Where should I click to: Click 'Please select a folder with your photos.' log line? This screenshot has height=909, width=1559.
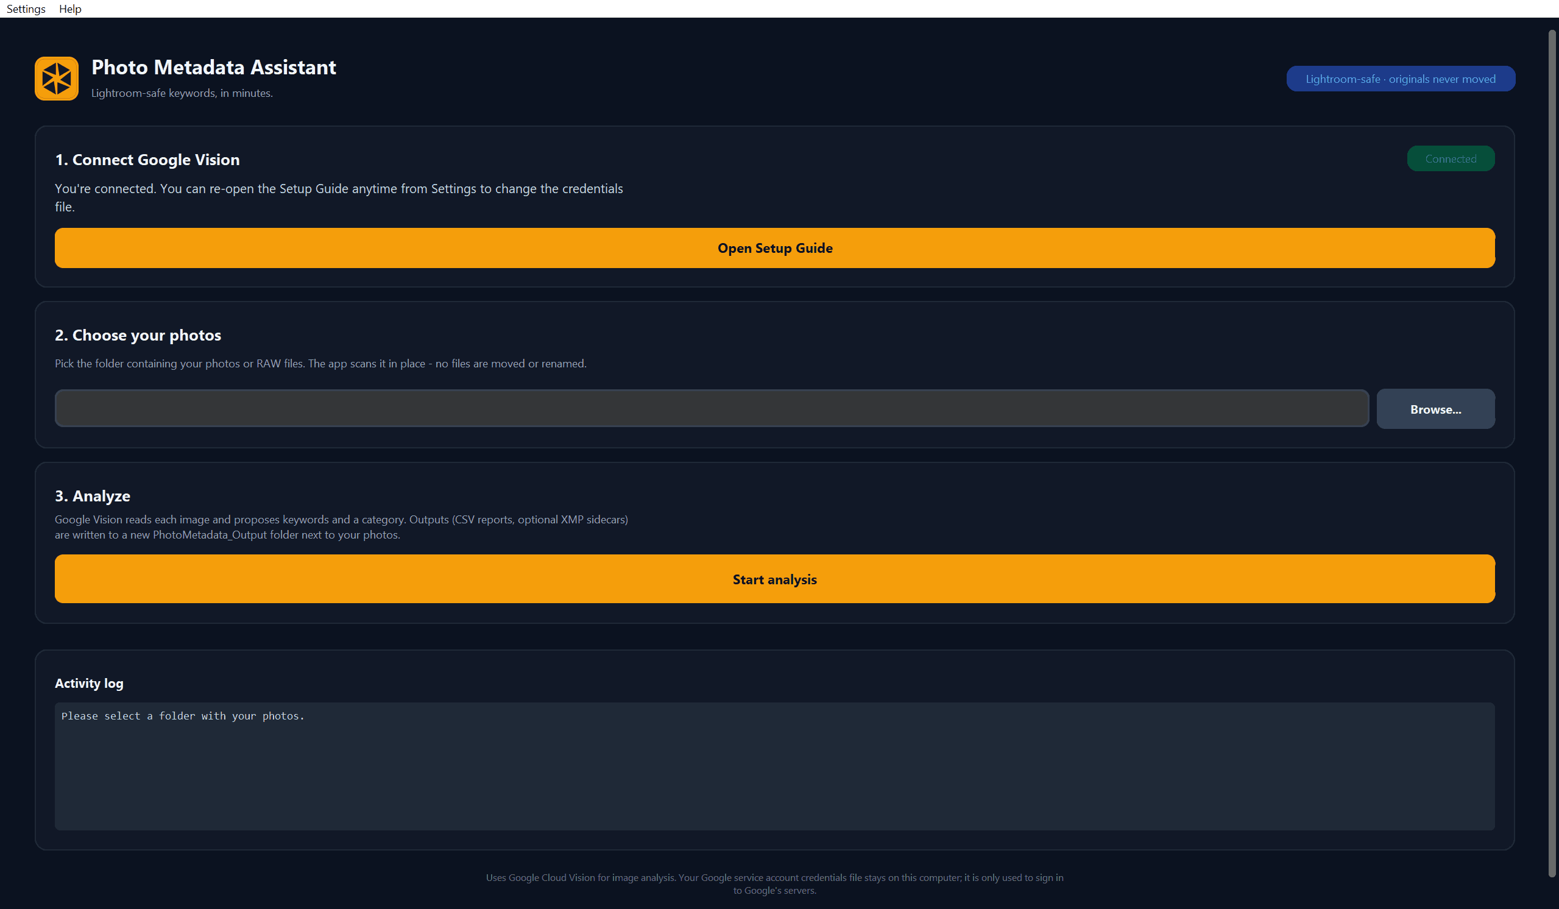(x=183, y=716)
